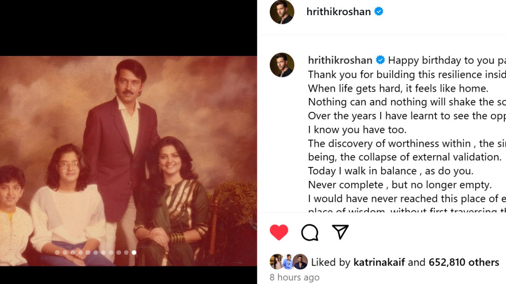Image resolution: width=506 pixels, height=284 pixels.
Task: Open hrithikroshan profile from the header username
Action: click(339, 11)
